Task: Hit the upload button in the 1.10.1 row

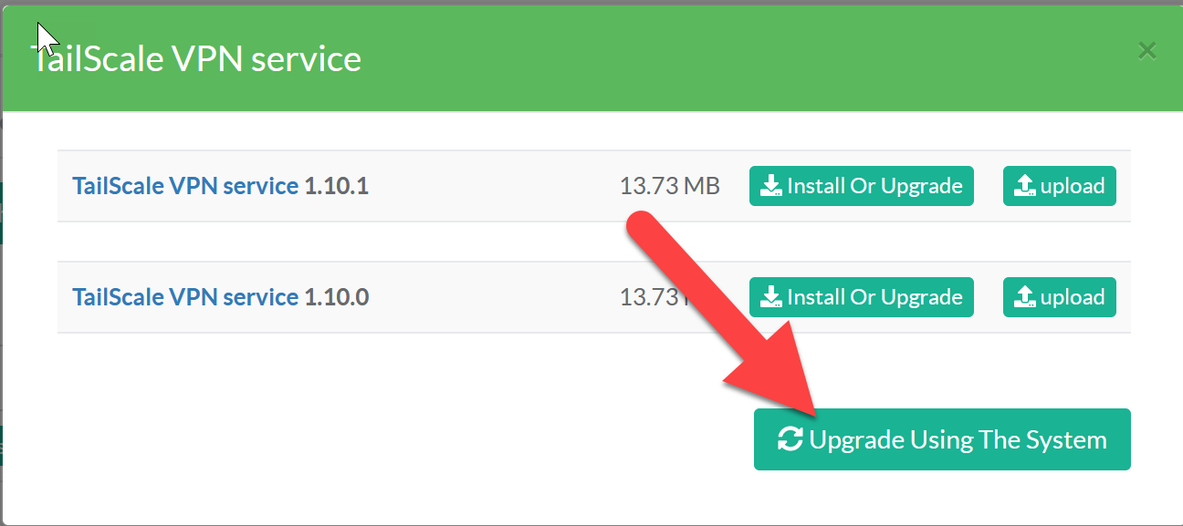Action: point(1059,186)
